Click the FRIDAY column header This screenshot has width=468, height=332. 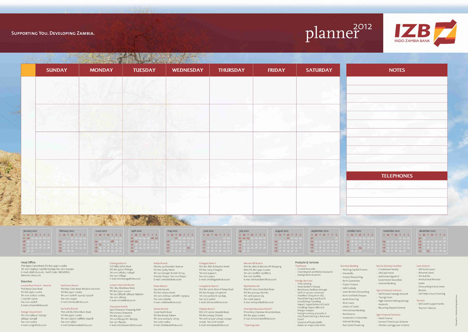(x=276, y=70)
